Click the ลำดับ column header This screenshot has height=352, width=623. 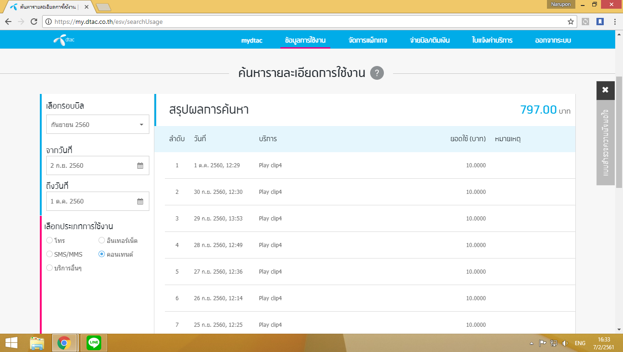click(177, 138)
